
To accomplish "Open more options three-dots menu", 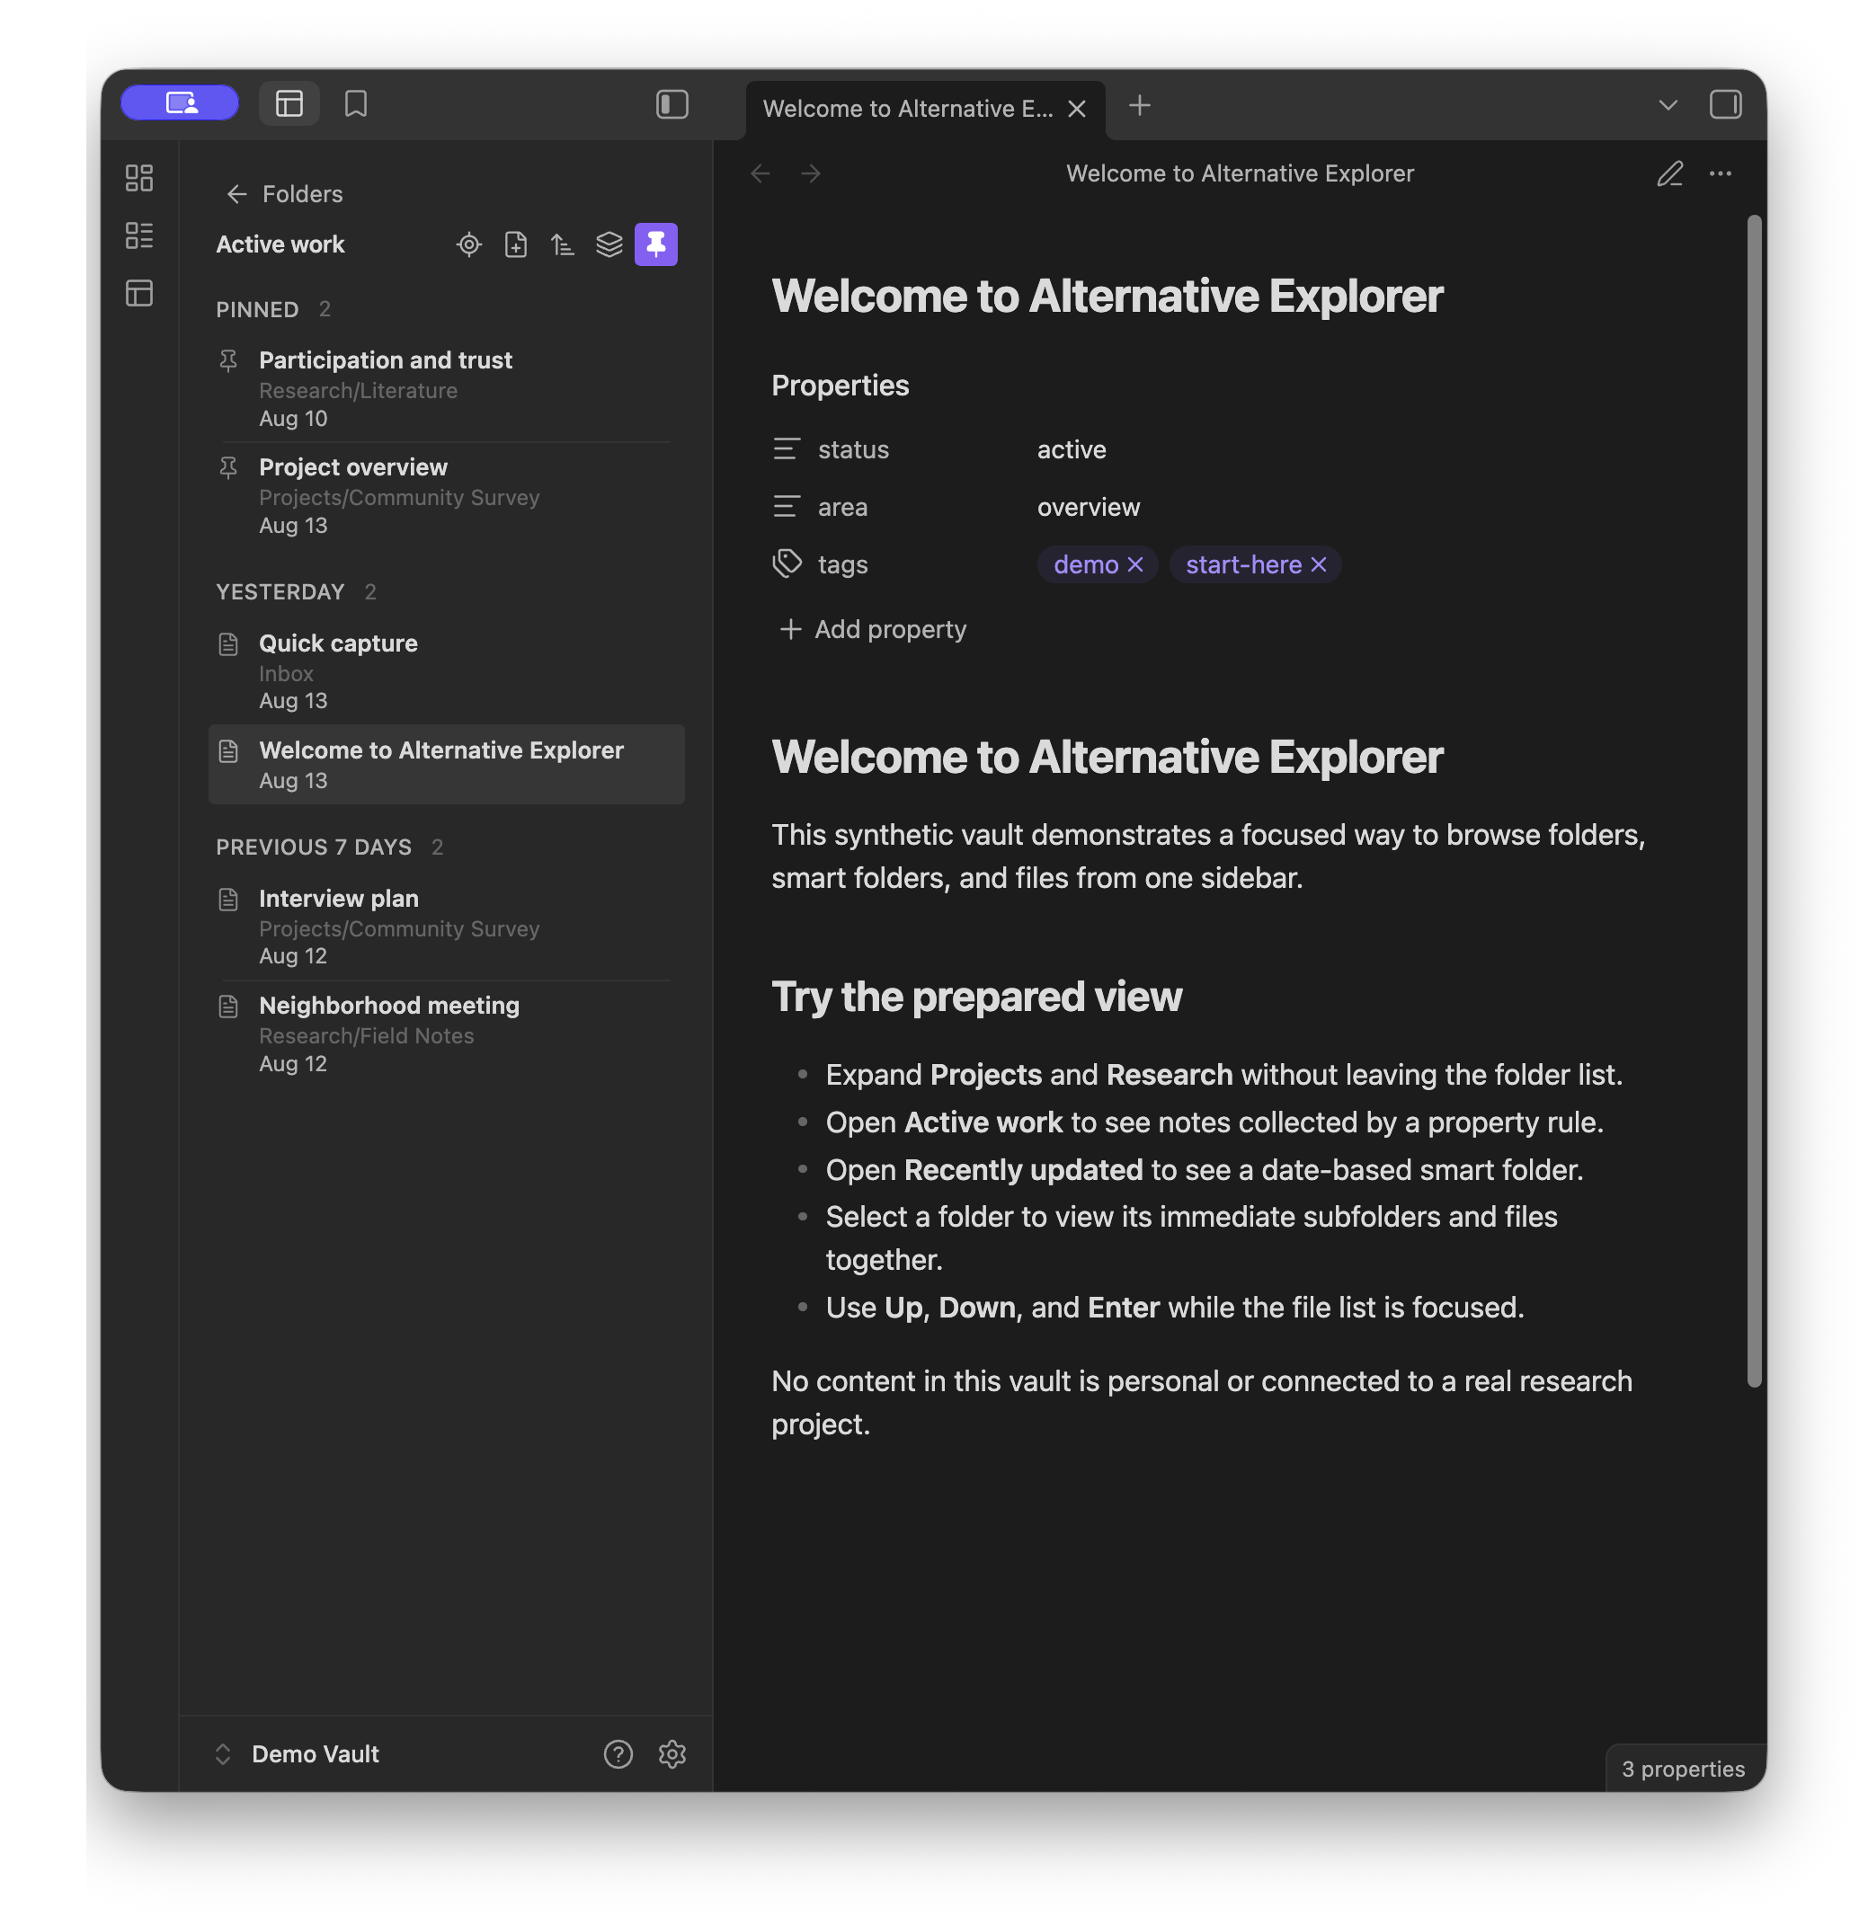I will coord(1720,173).
